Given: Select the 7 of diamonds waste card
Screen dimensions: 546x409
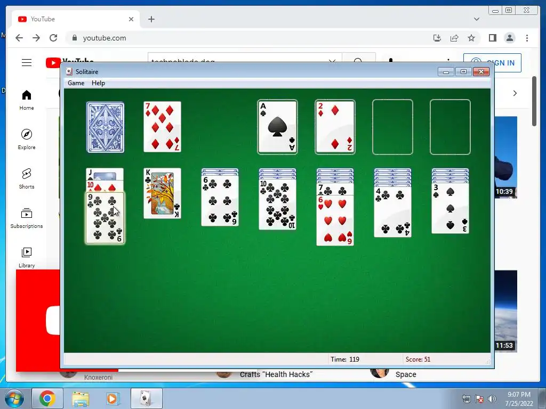Looking at the screenshot, I should coord(162,127).
